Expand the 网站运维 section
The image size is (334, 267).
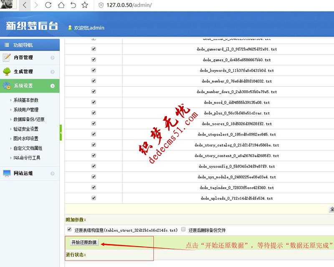[x=53, y=173]
